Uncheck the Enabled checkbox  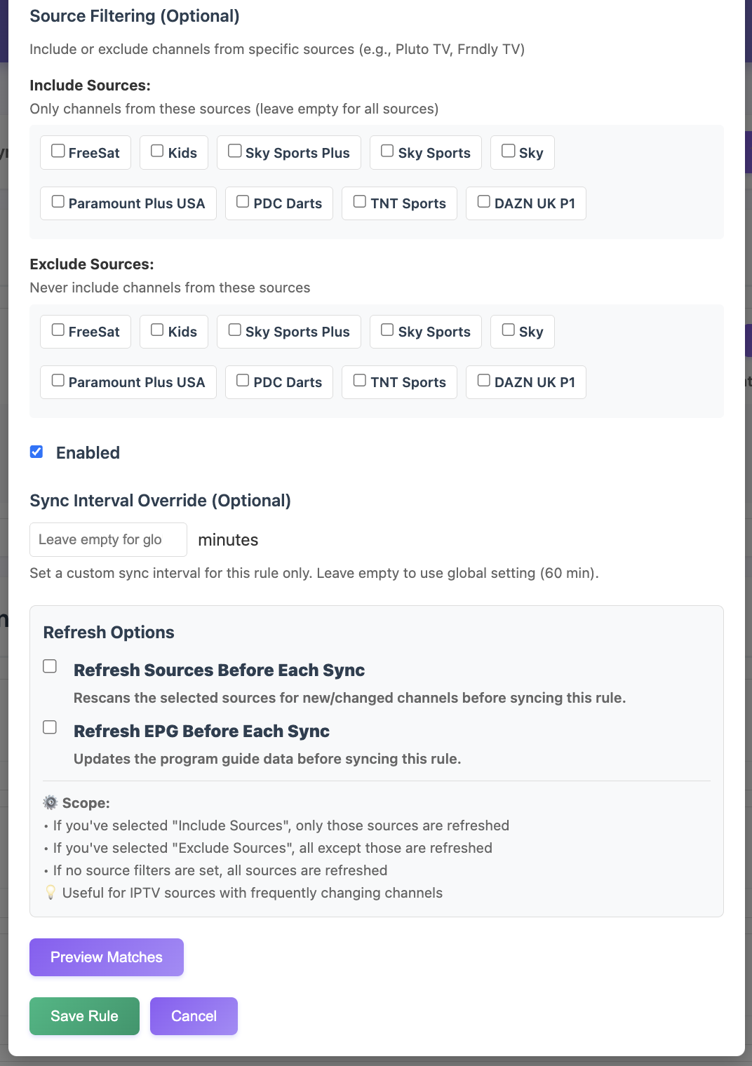[36, 452]
